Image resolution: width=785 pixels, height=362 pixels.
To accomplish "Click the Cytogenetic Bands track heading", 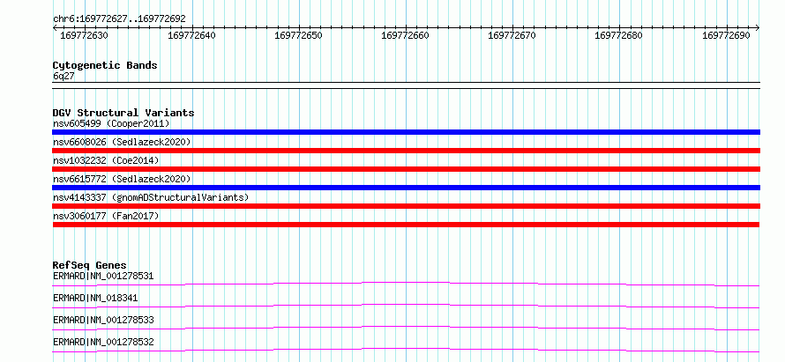I will [105, 65].
